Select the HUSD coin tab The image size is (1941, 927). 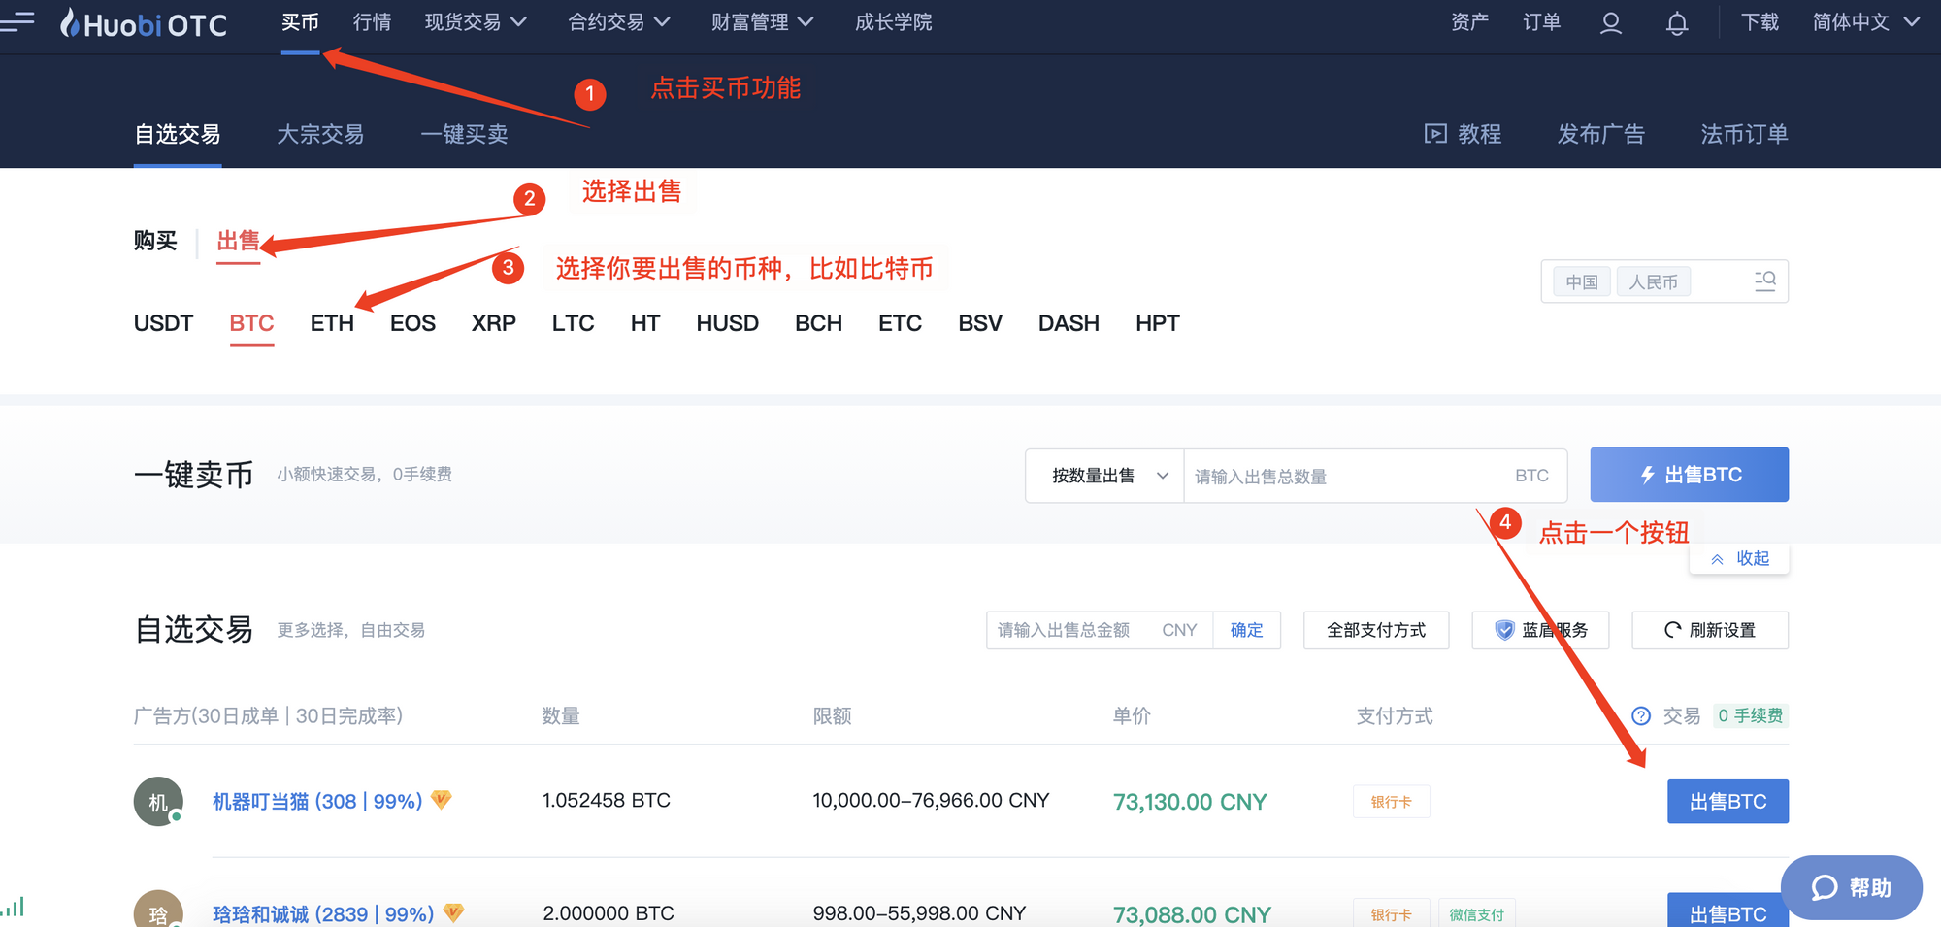tap(727, 323)
